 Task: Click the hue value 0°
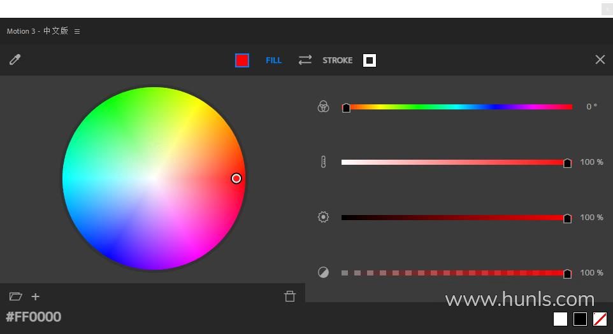point(591,106)
